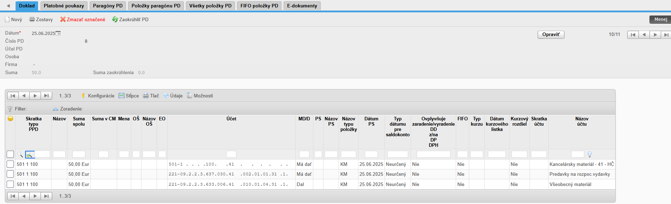Click the lightbulb icon in filter row
Screen dimensions: 671x204
(590, 154)
